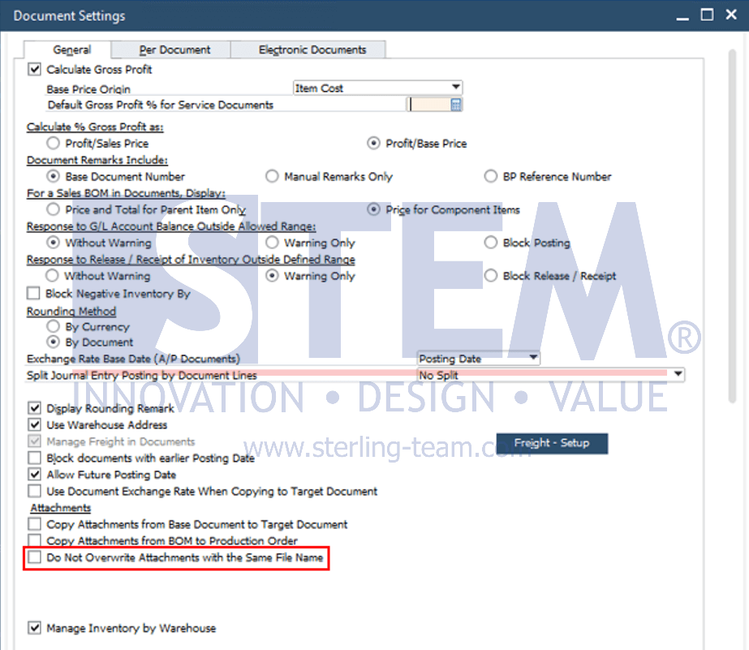This screenshot has height=650, width=749.
Task: Maximize the Document Settings window
Action: [707, 15]
